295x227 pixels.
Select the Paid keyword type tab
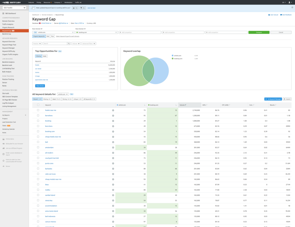click(x=48, y=36)
